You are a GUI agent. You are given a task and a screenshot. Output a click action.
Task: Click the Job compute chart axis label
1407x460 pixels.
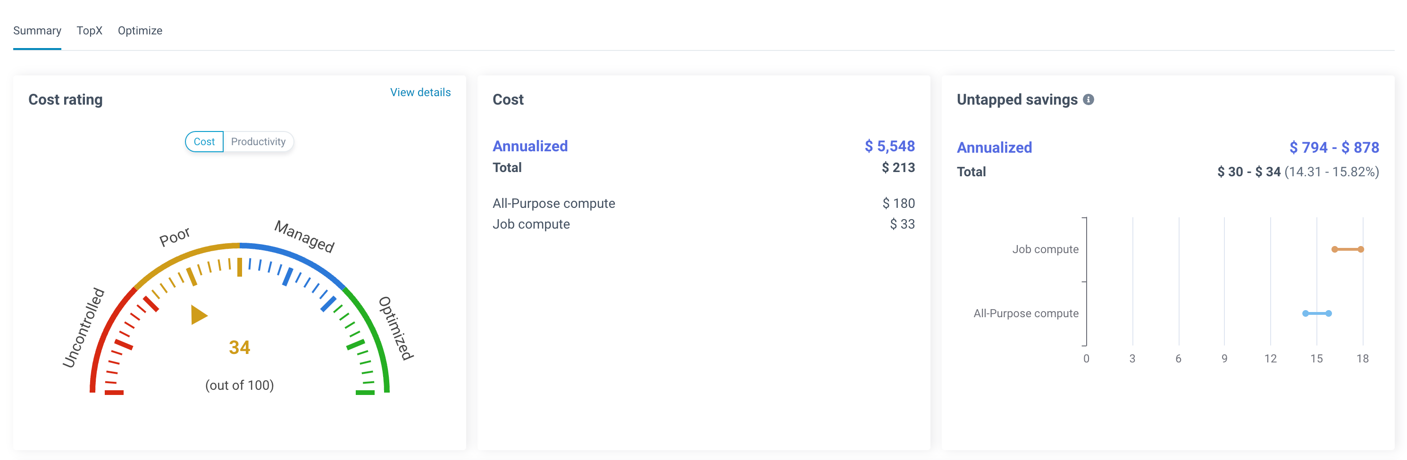pos(1045,249)
